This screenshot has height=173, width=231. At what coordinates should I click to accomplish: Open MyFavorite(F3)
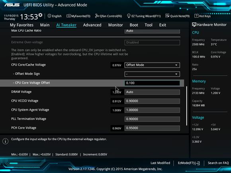78,16
